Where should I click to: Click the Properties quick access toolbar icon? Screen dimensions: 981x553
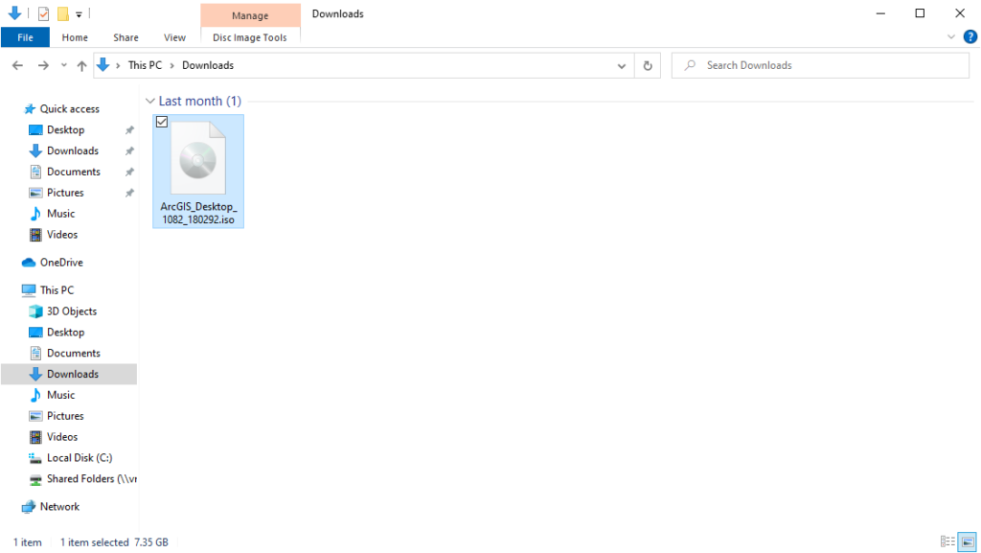click(x=43, y=13)
